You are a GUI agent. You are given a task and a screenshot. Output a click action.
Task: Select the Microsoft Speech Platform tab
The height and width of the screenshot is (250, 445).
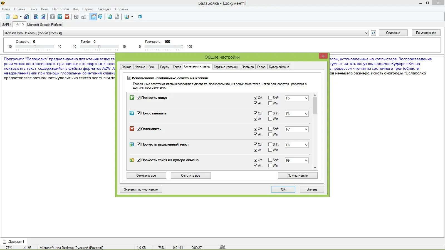pyautogui.click(x=44, y=25)
